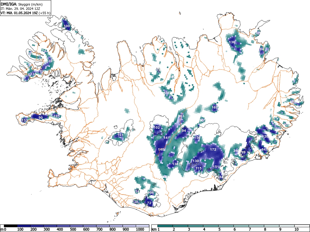Click the map visibility value '90'

coord(41,118)
